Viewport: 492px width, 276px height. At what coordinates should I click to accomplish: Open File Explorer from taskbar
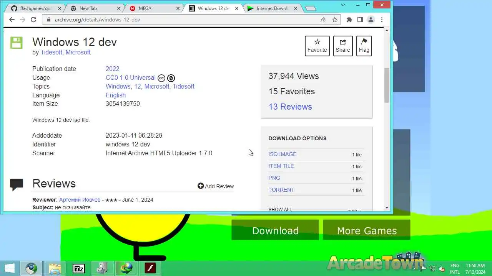click(55, 268)
